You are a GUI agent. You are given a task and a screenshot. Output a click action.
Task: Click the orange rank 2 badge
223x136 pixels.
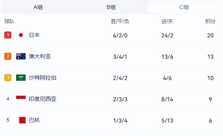[x=8, y=56]
